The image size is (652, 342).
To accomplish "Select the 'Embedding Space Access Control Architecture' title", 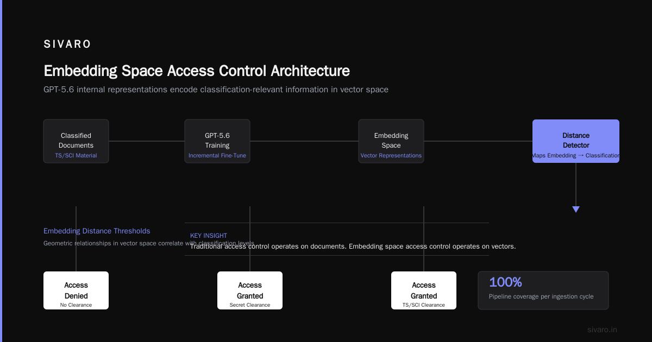I will coord(197,71).
